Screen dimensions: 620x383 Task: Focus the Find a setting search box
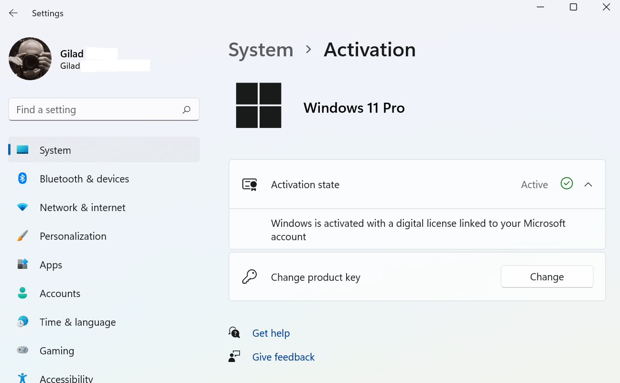pos(96,110)
